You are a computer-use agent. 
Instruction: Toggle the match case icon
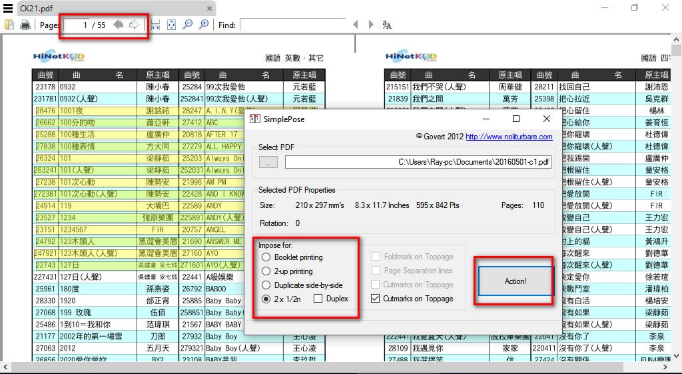click(x=387, y=25)
